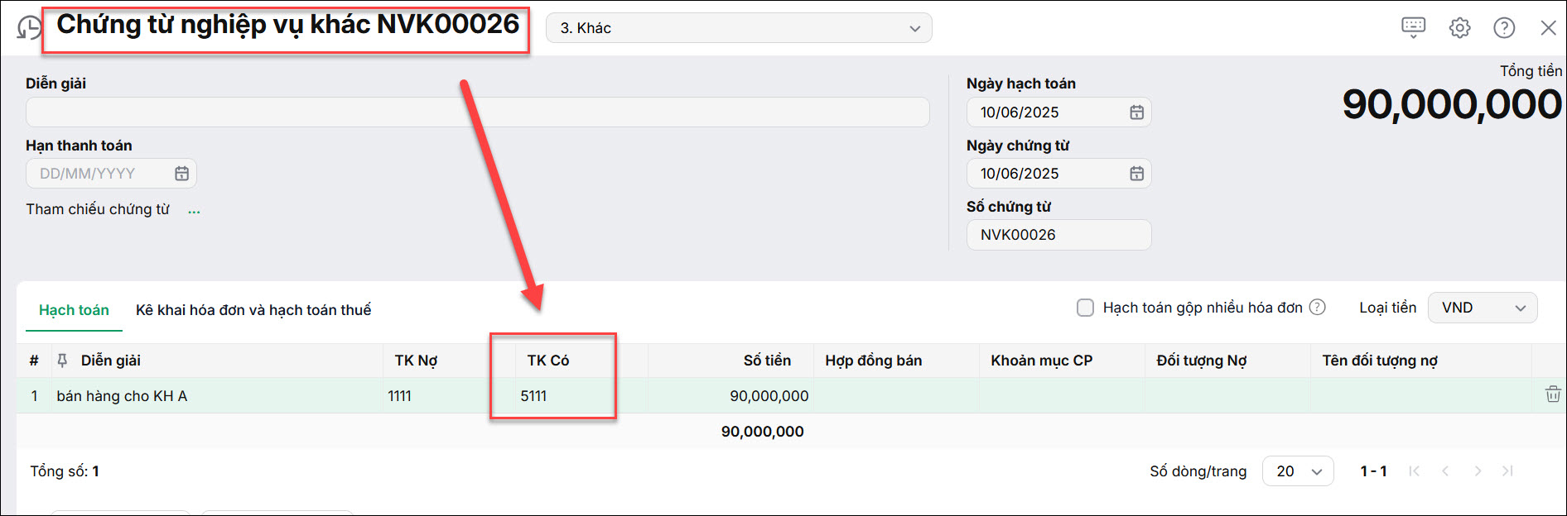
Task: Click TK Nợ cell 1111
Action: (449, 396)
